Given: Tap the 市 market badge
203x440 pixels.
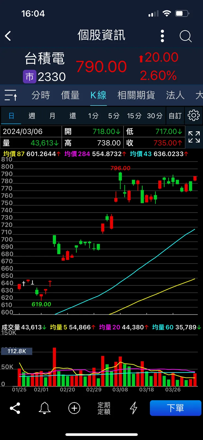Looking at the screenshot, I should tap(30, 77).
